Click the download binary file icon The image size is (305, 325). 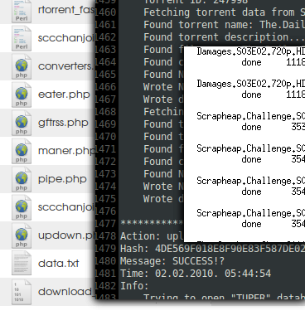tap(22, 292)
